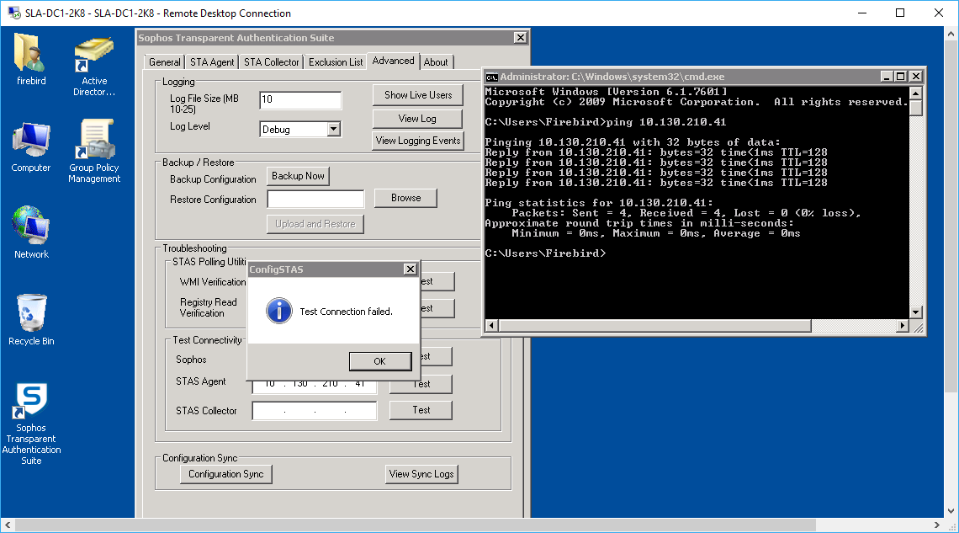The width and height of the screenshot is (959, 533).
Task: Click Remote Desktop horizontal scroll right arrow
Action: tap(937, 525)
